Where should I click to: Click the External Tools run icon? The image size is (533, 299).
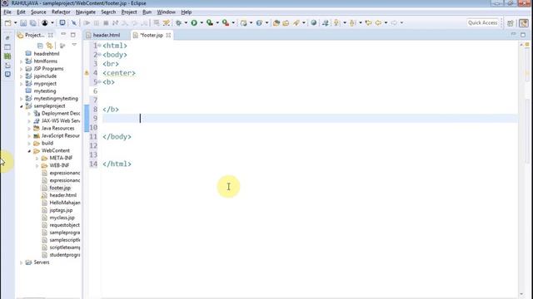point(226,22)
